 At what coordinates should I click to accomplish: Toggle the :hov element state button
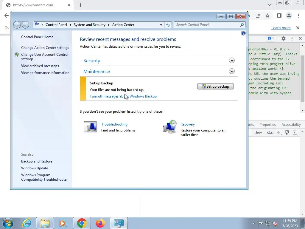(x=258, y=133)
